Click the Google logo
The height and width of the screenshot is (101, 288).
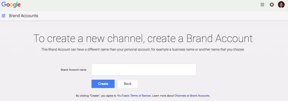[11, 5]
